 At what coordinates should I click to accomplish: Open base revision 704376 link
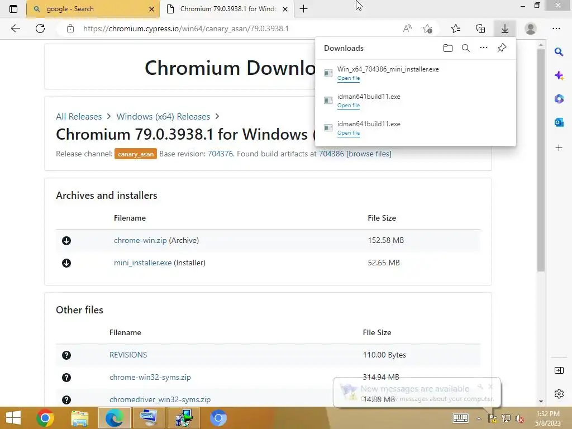tap(220, 154)
